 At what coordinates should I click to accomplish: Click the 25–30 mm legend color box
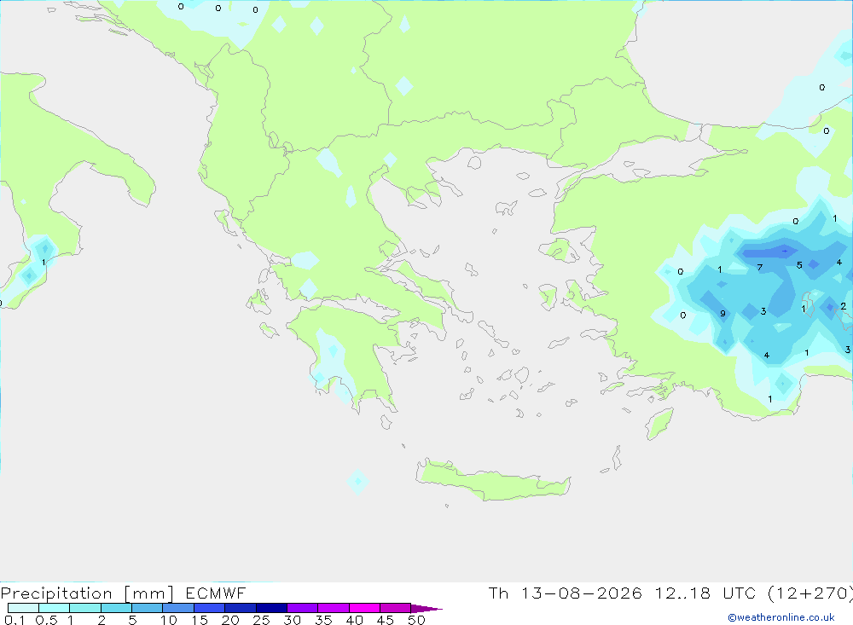271,608
